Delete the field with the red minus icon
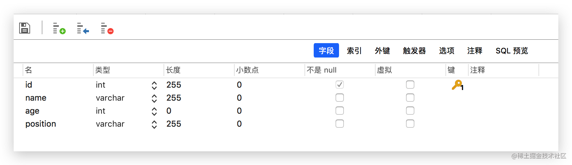The image size is (572, 165). click(x=107, y=28)
